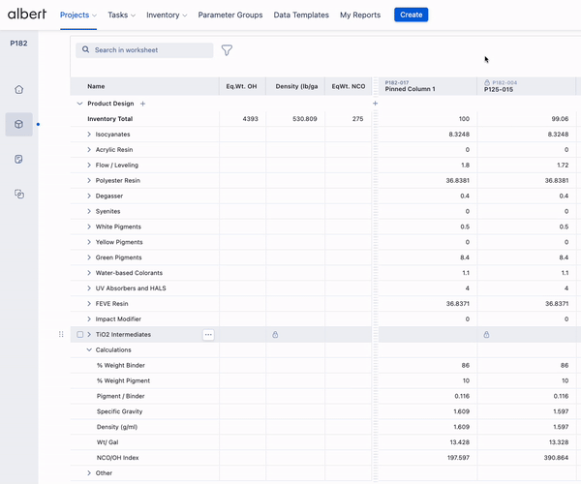Open three-dots menu on TiO2 Intermediates row
The width and height of the screenshot is (581, 484).
[x=208, y=335]
